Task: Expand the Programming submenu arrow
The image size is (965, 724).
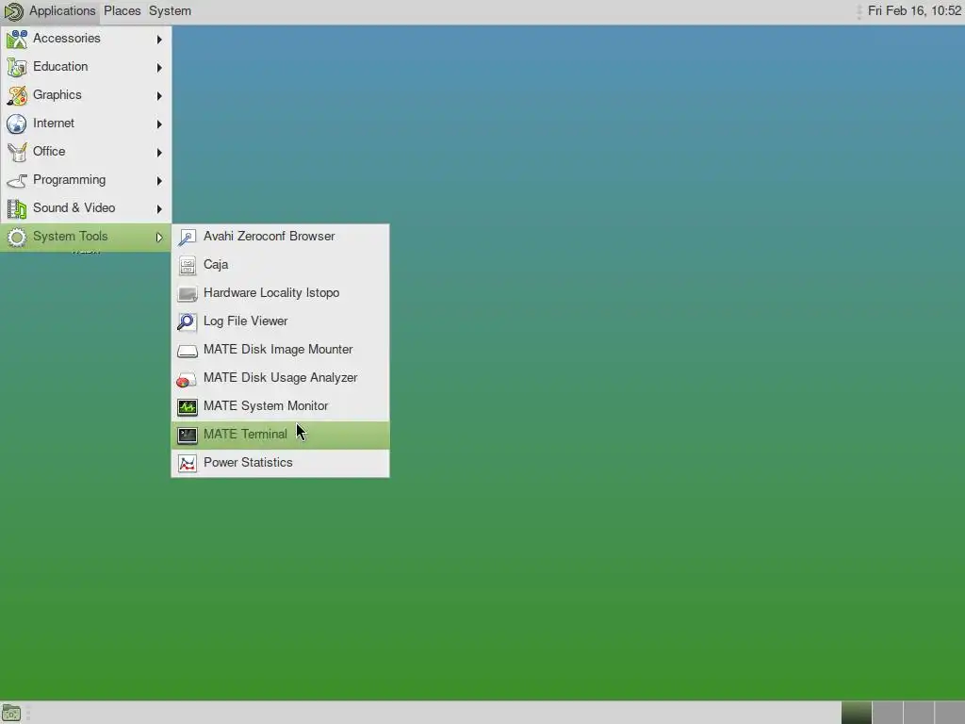Action: (x=159, y=181)
